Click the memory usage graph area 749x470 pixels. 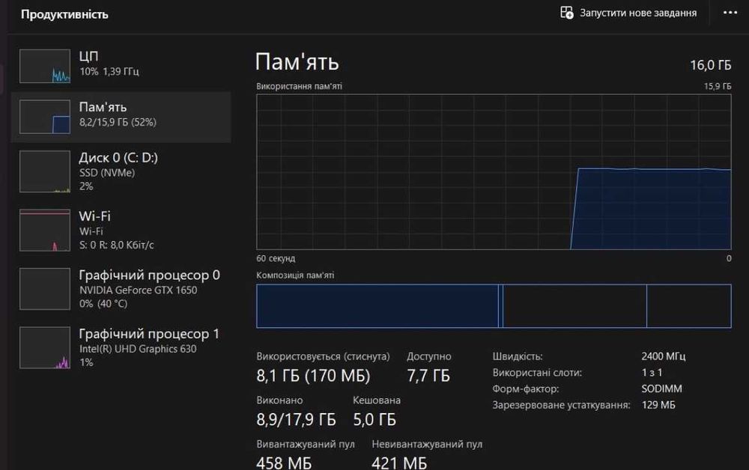click(x=494, y=172)
